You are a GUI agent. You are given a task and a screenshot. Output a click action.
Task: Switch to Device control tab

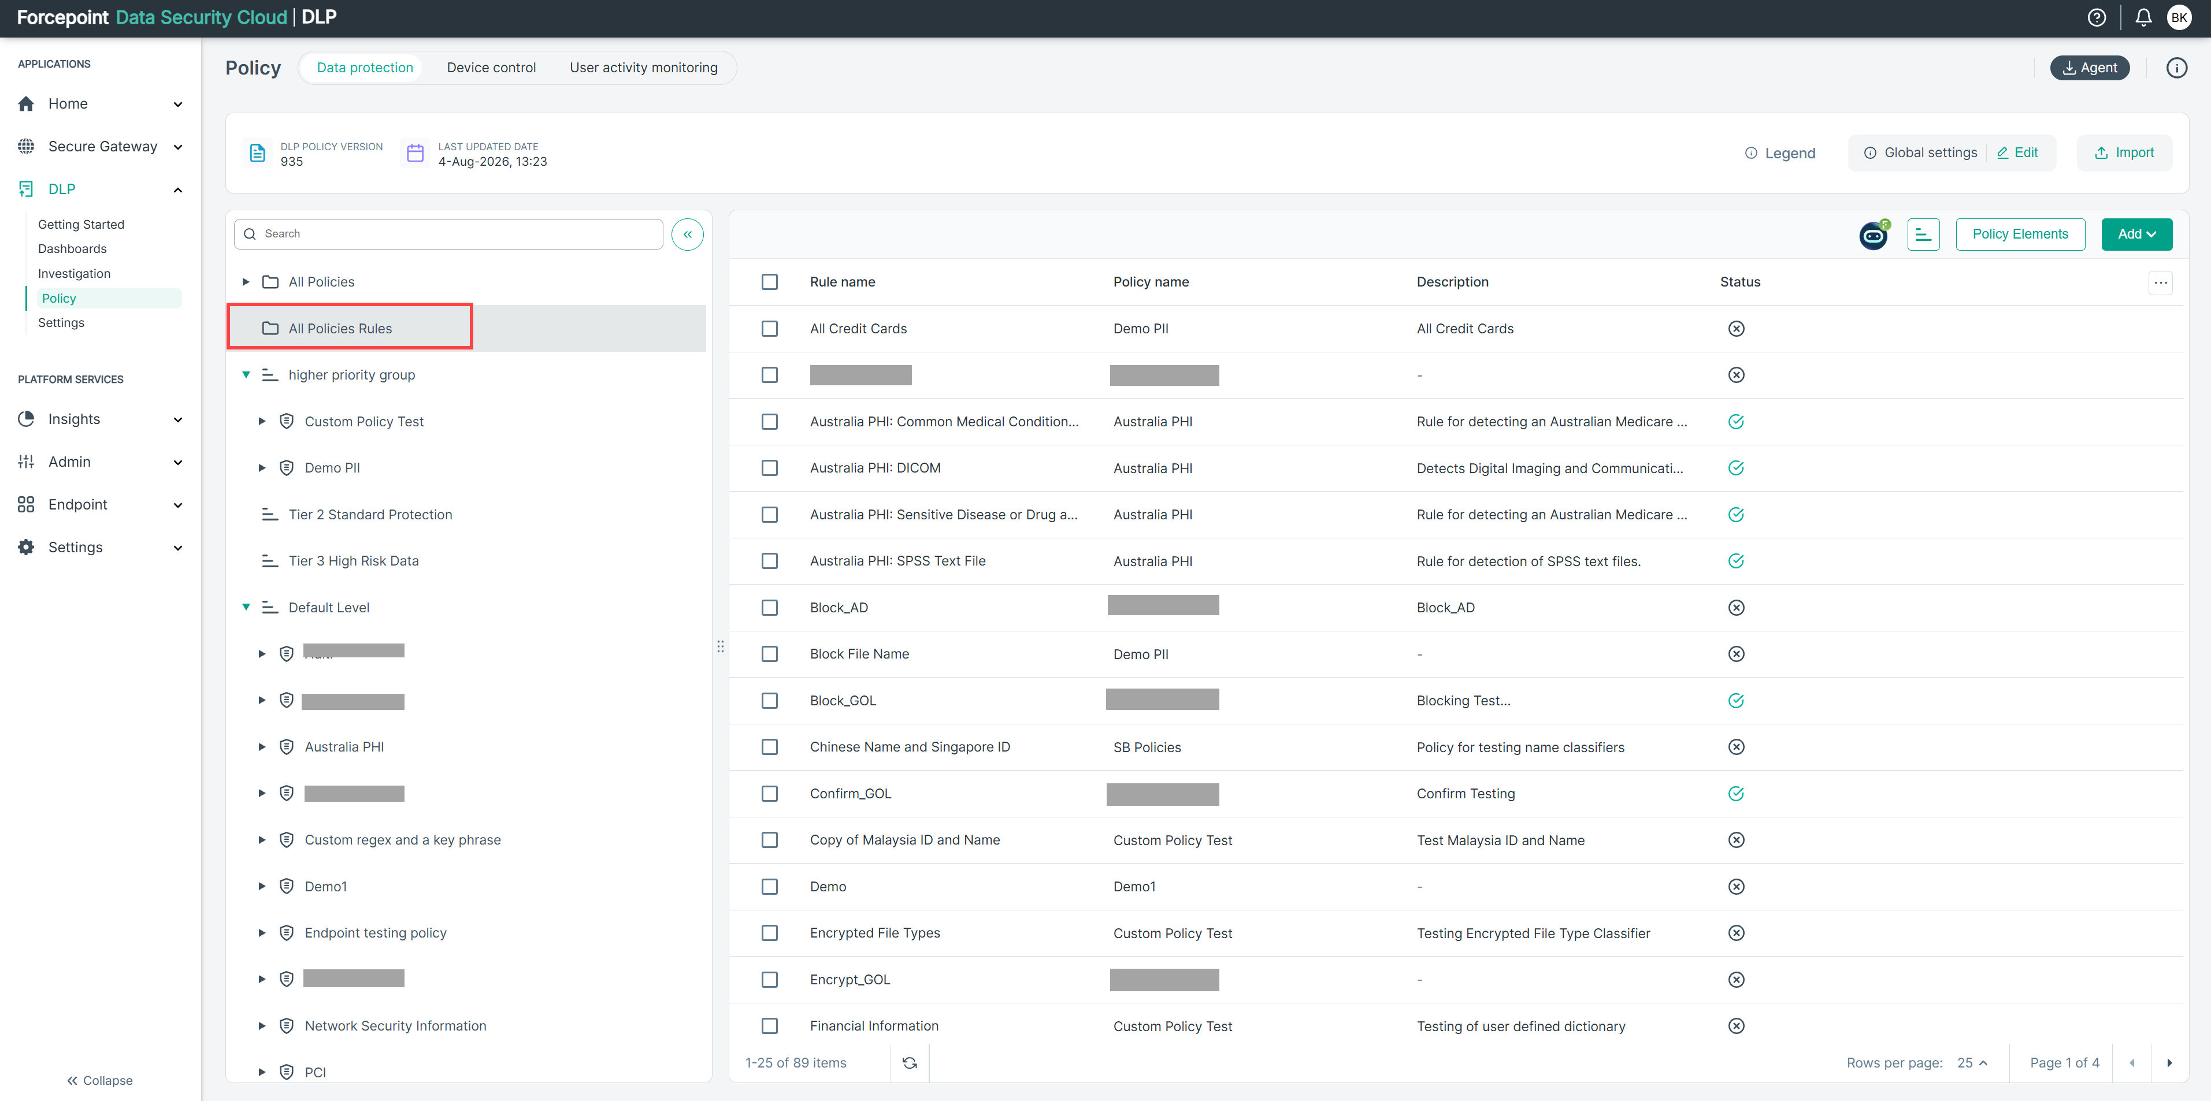491,68
